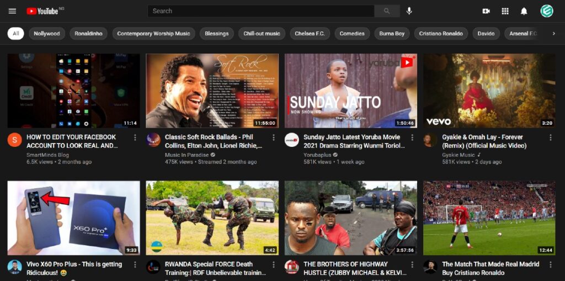Open the YouTube apps grid

click(505, 11)
